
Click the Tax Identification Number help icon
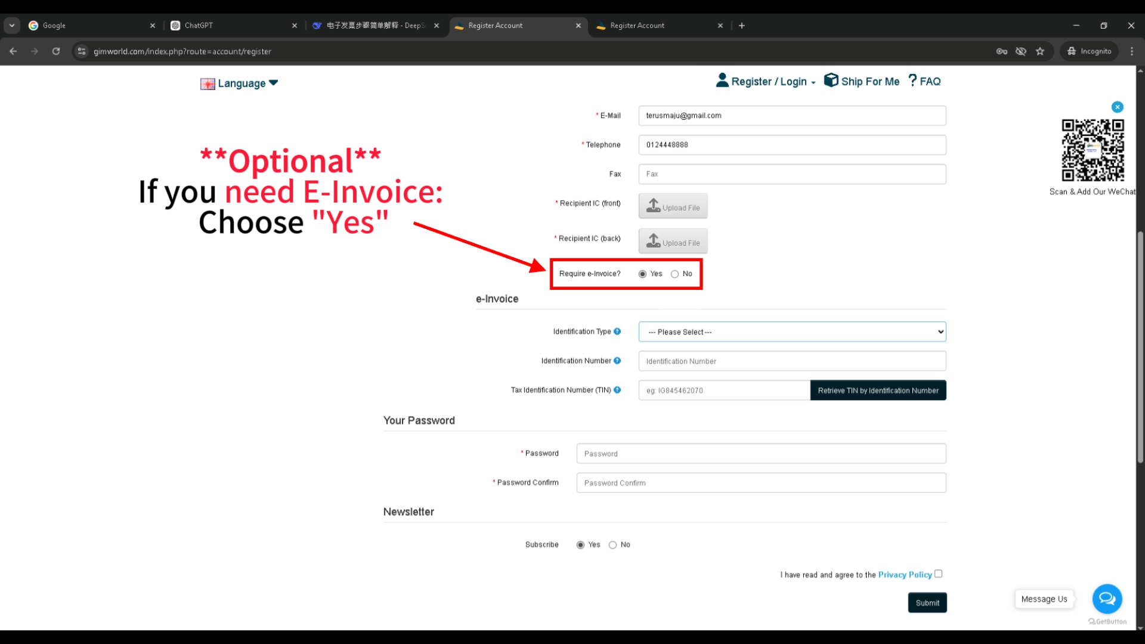617,390
